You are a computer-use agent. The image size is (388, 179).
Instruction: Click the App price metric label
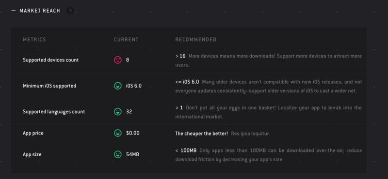(x=33, y=133)
